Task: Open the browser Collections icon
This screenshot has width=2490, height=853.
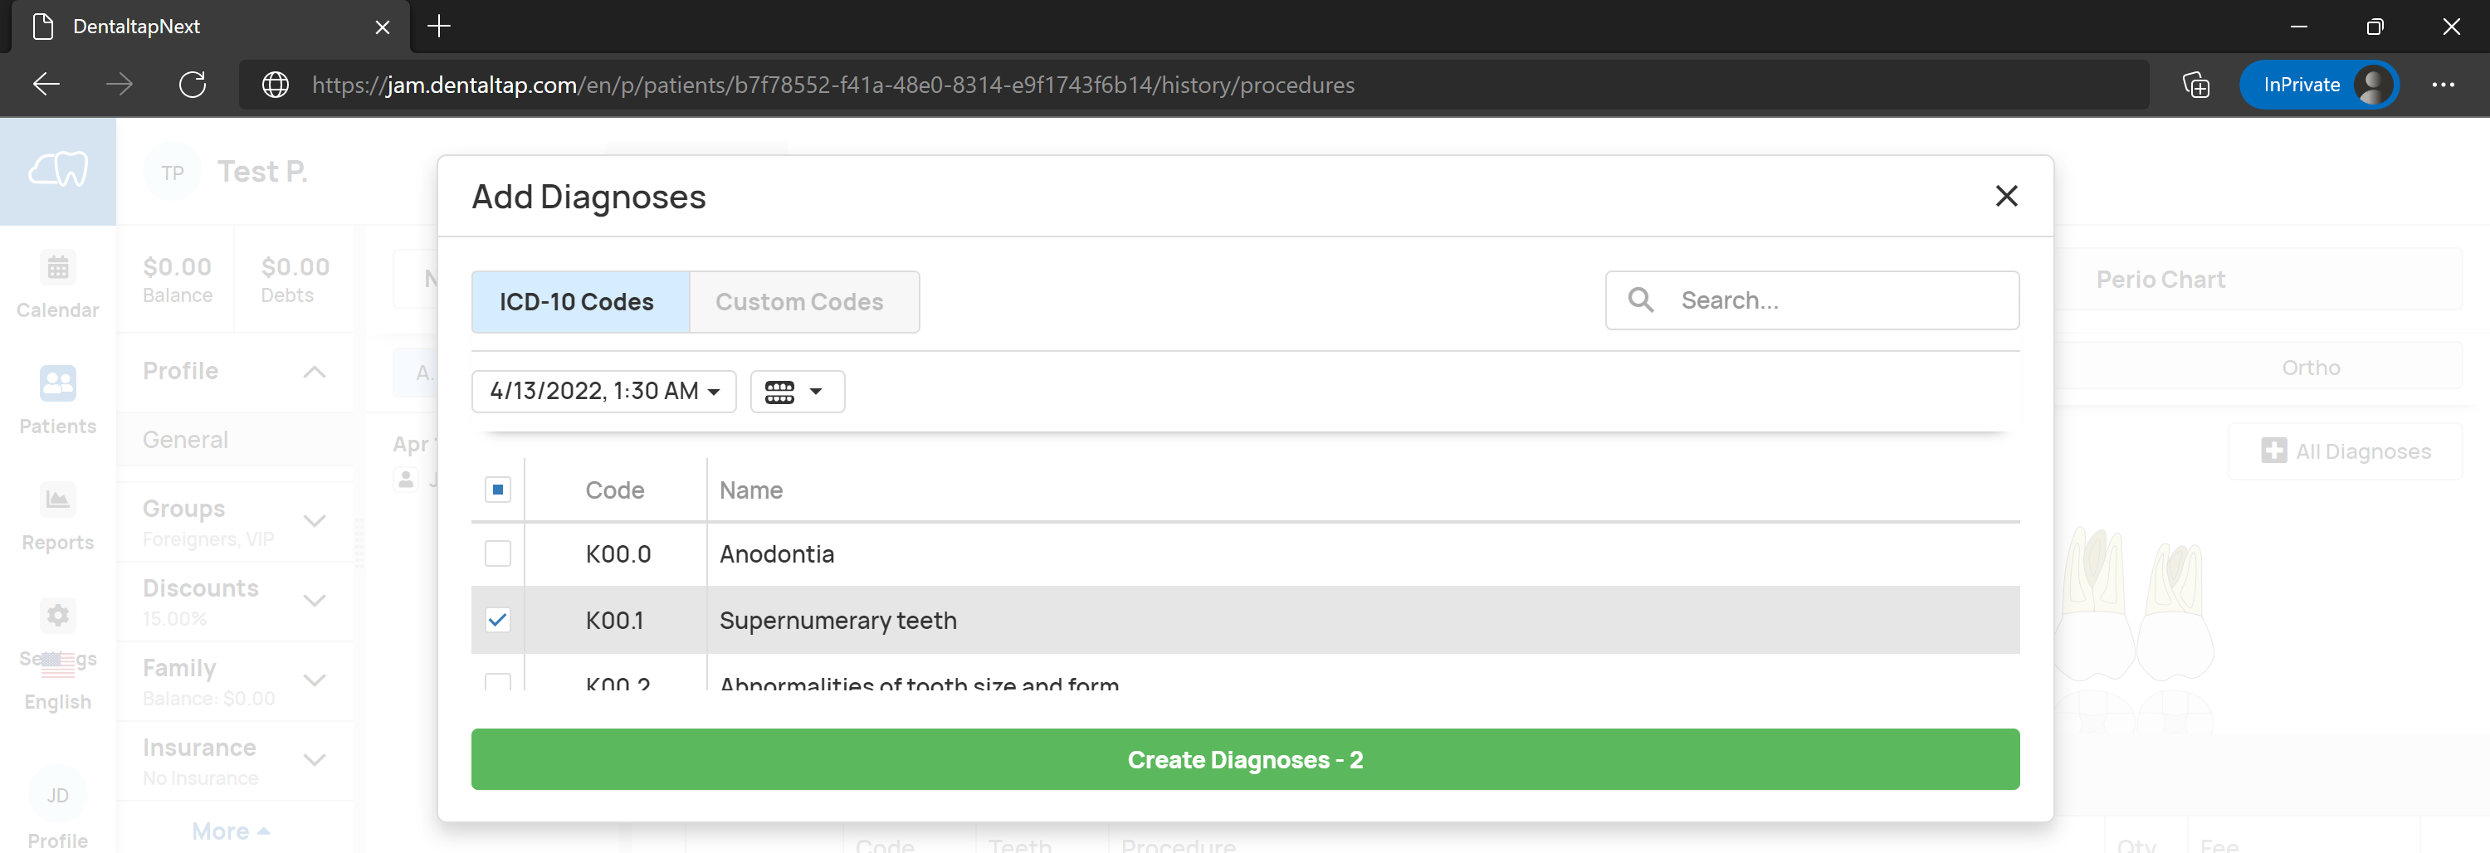Action: (x=2195, y=85)
